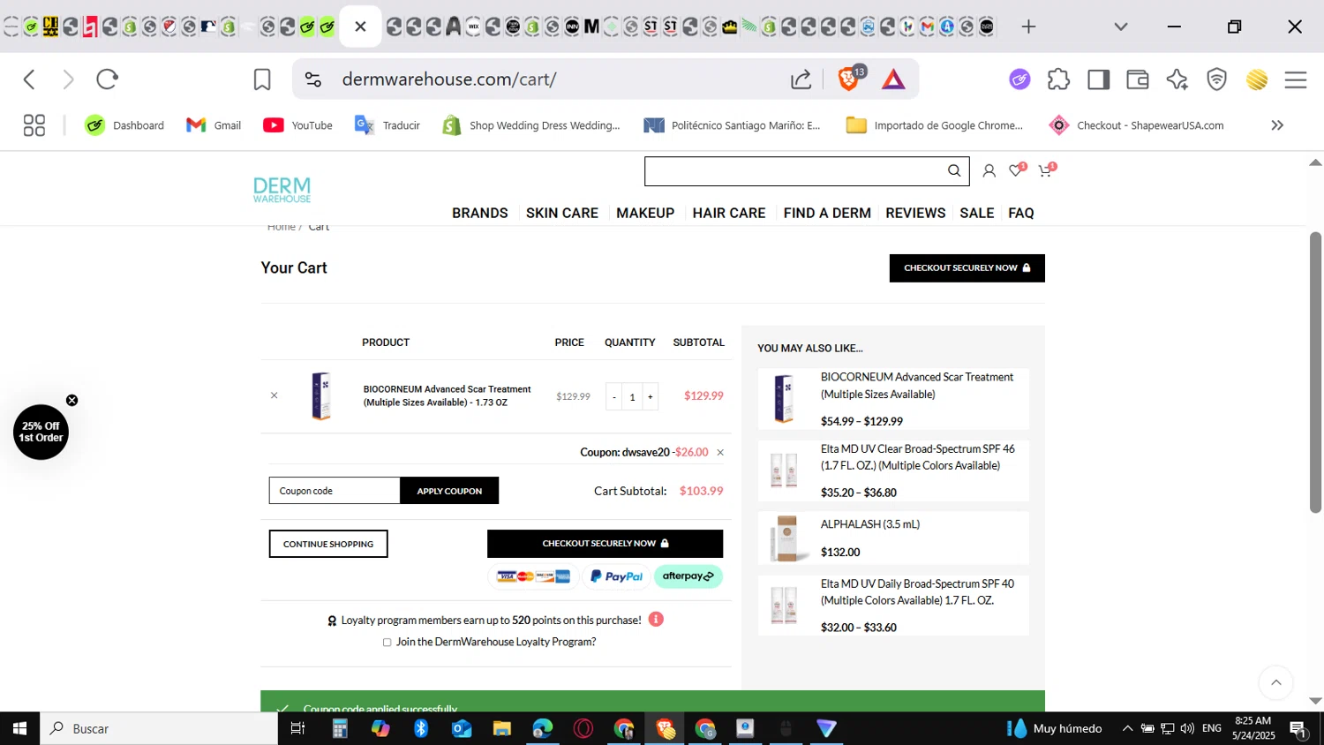Screen dimensions: 1324x745
Task: Click page vertical scrollbar thumb
Action: click(1315, 372)
